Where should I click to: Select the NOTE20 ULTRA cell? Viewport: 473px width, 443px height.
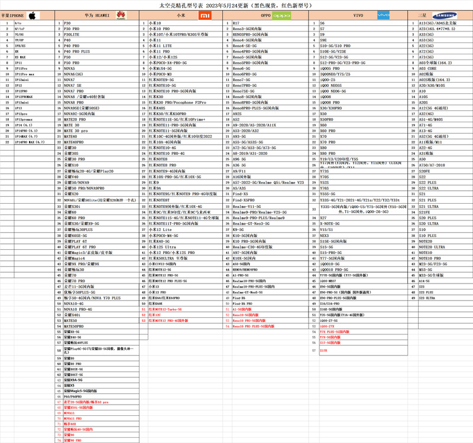coord(445,247)
